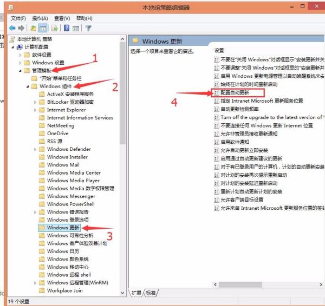Collapse the 计算机配置 tree node
Image resolution: width=325 pixels, height=306 pixels.
click(13, 48)
